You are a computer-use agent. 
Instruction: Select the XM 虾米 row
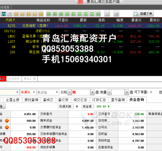click(81, 47)
